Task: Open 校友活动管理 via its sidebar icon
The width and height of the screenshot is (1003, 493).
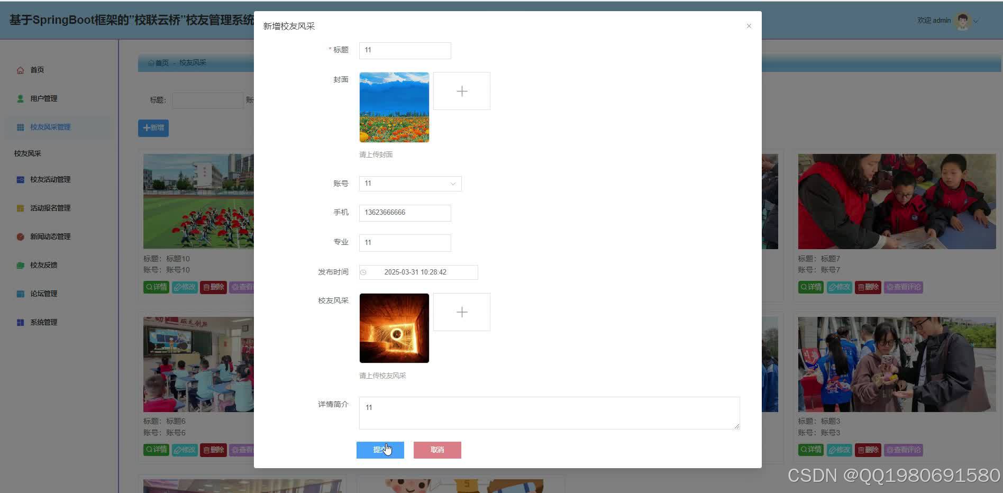Action: coord(20,179)
